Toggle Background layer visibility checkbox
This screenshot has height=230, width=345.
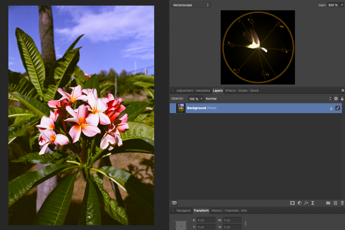click(338, 108)
